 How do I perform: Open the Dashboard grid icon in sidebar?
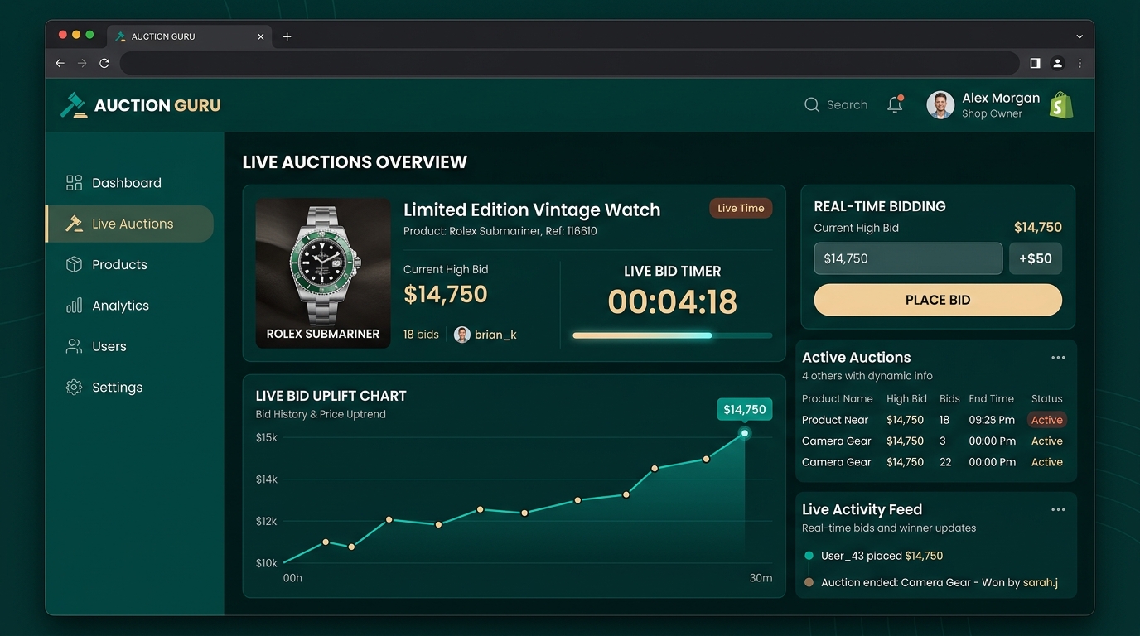click(x=75, y=183)
